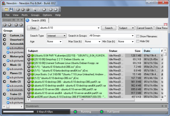Click the Clear button
This screenshot has width=170, height=116.
tap(33, 28)
